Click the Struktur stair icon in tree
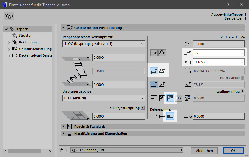This screenshot has width=249, height=157. pos(15,36)
